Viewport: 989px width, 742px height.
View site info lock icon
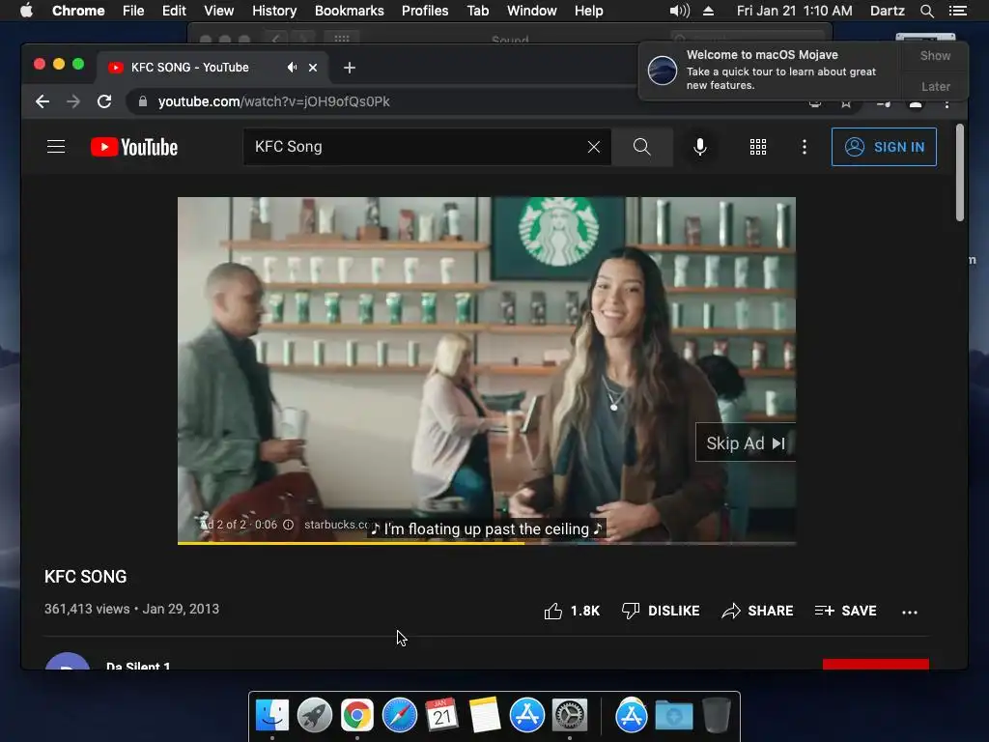pyautogui.click(x=143, y=101)
